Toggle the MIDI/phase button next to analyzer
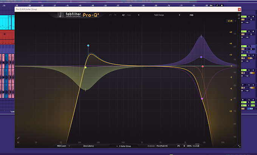Image resolution: width=257 pixels, height=155 pixels. (178, 146)
